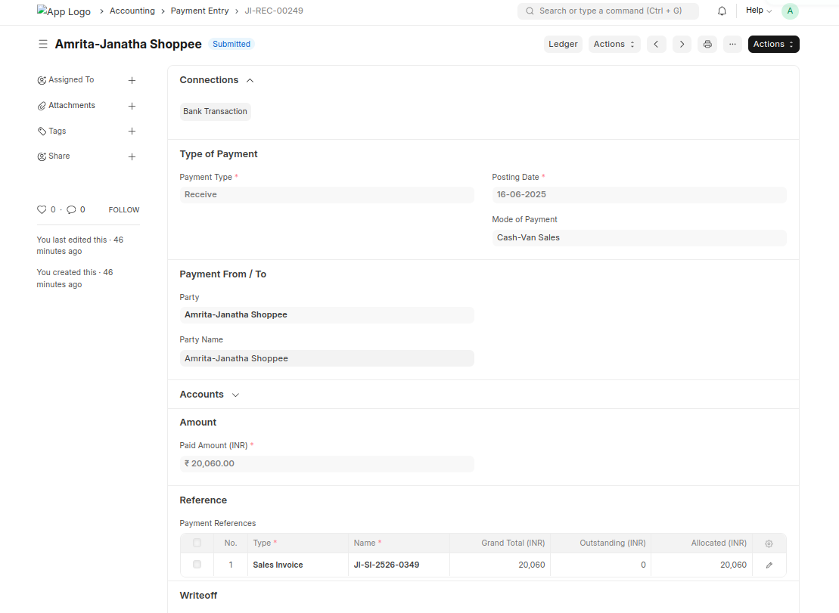This screenshot has width=839, height=613.
Task: Toggle the sidebar hamburger menu icon
Action: point(43,45)
